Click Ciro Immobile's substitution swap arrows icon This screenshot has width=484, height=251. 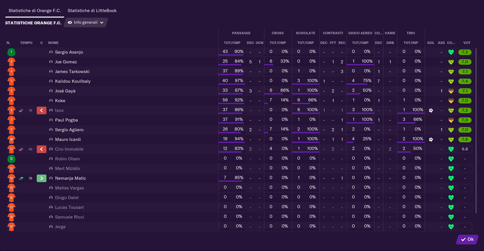21,149
